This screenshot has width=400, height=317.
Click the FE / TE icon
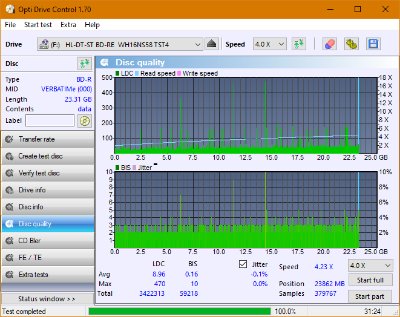tap(10, 258)
